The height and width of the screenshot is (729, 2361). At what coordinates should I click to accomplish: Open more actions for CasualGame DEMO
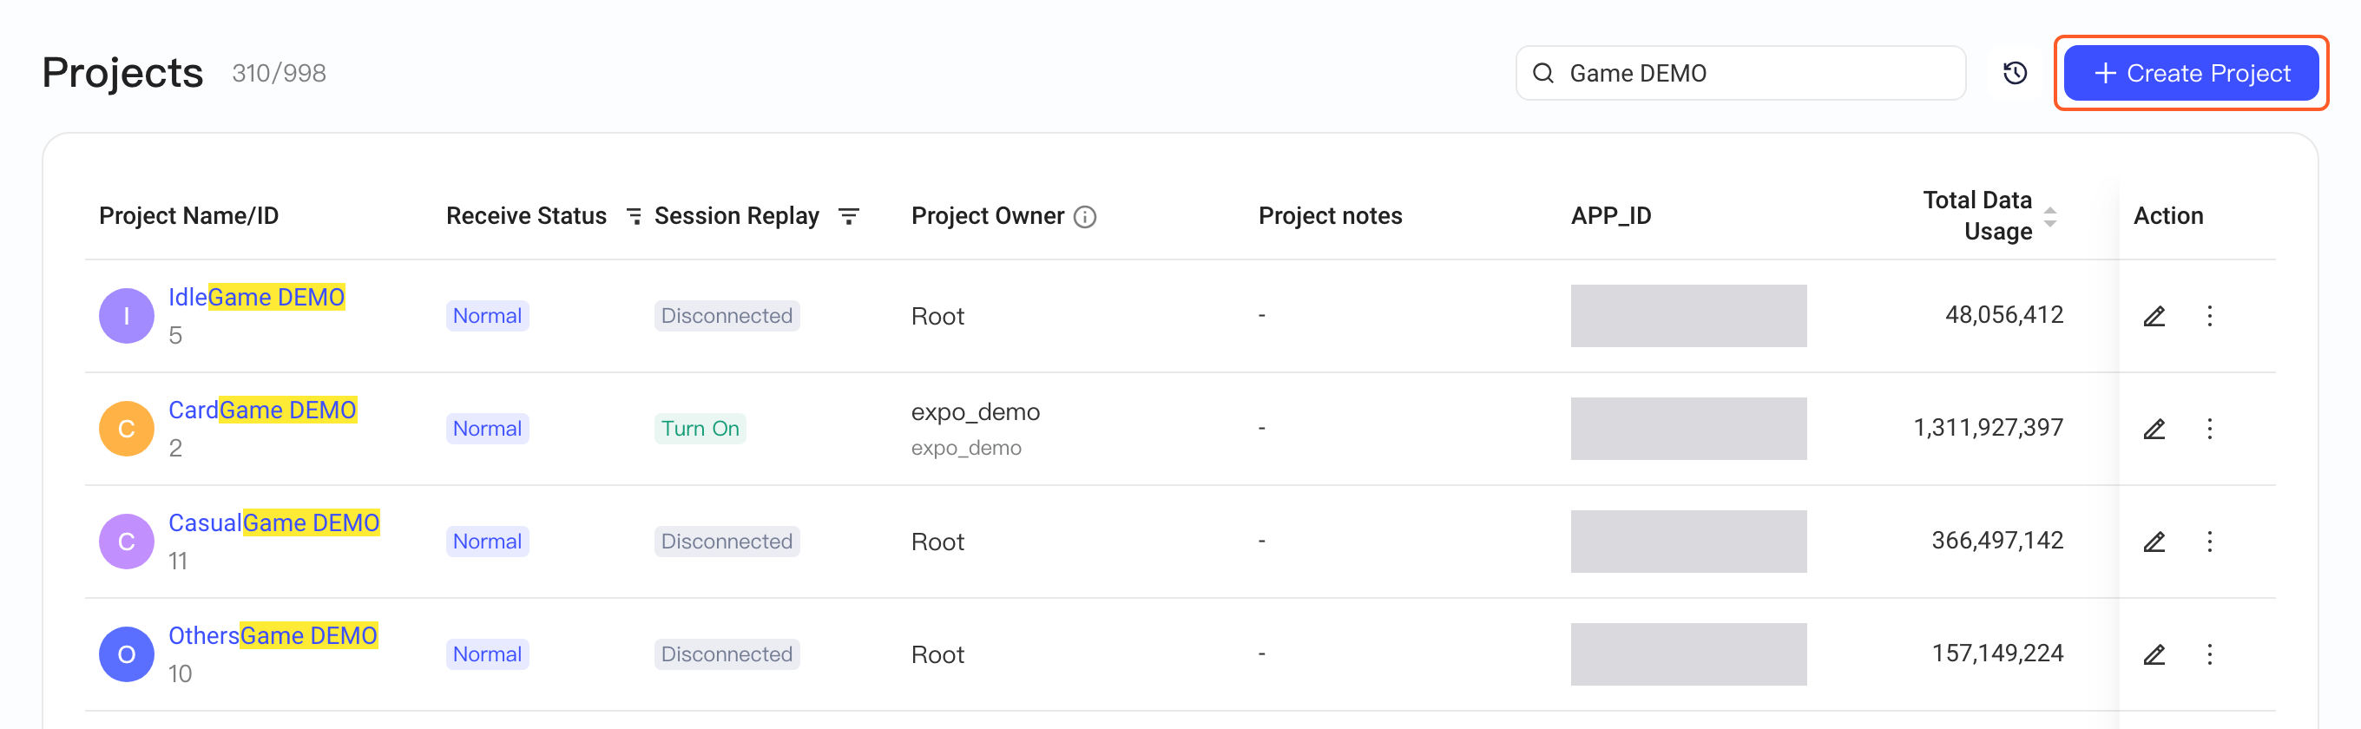[2210, 542]
